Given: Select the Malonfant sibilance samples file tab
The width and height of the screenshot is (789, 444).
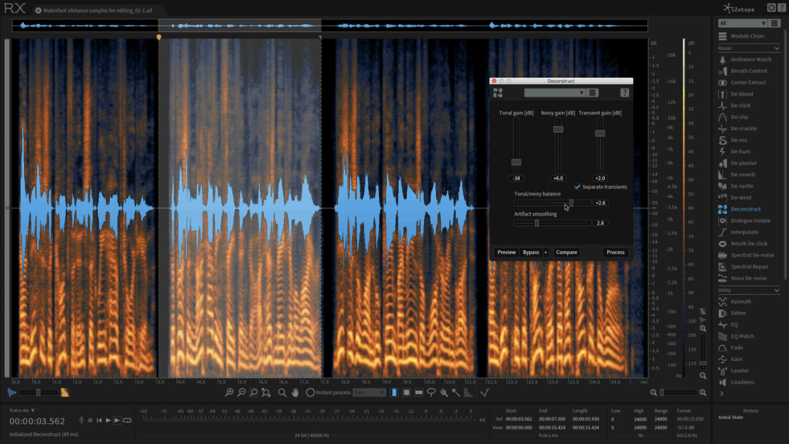Looking at the screenshot, I should 98,10.
